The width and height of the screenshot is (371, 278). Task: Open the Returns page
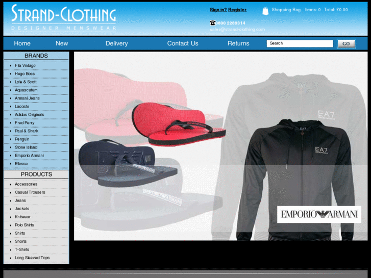point(238,43)
